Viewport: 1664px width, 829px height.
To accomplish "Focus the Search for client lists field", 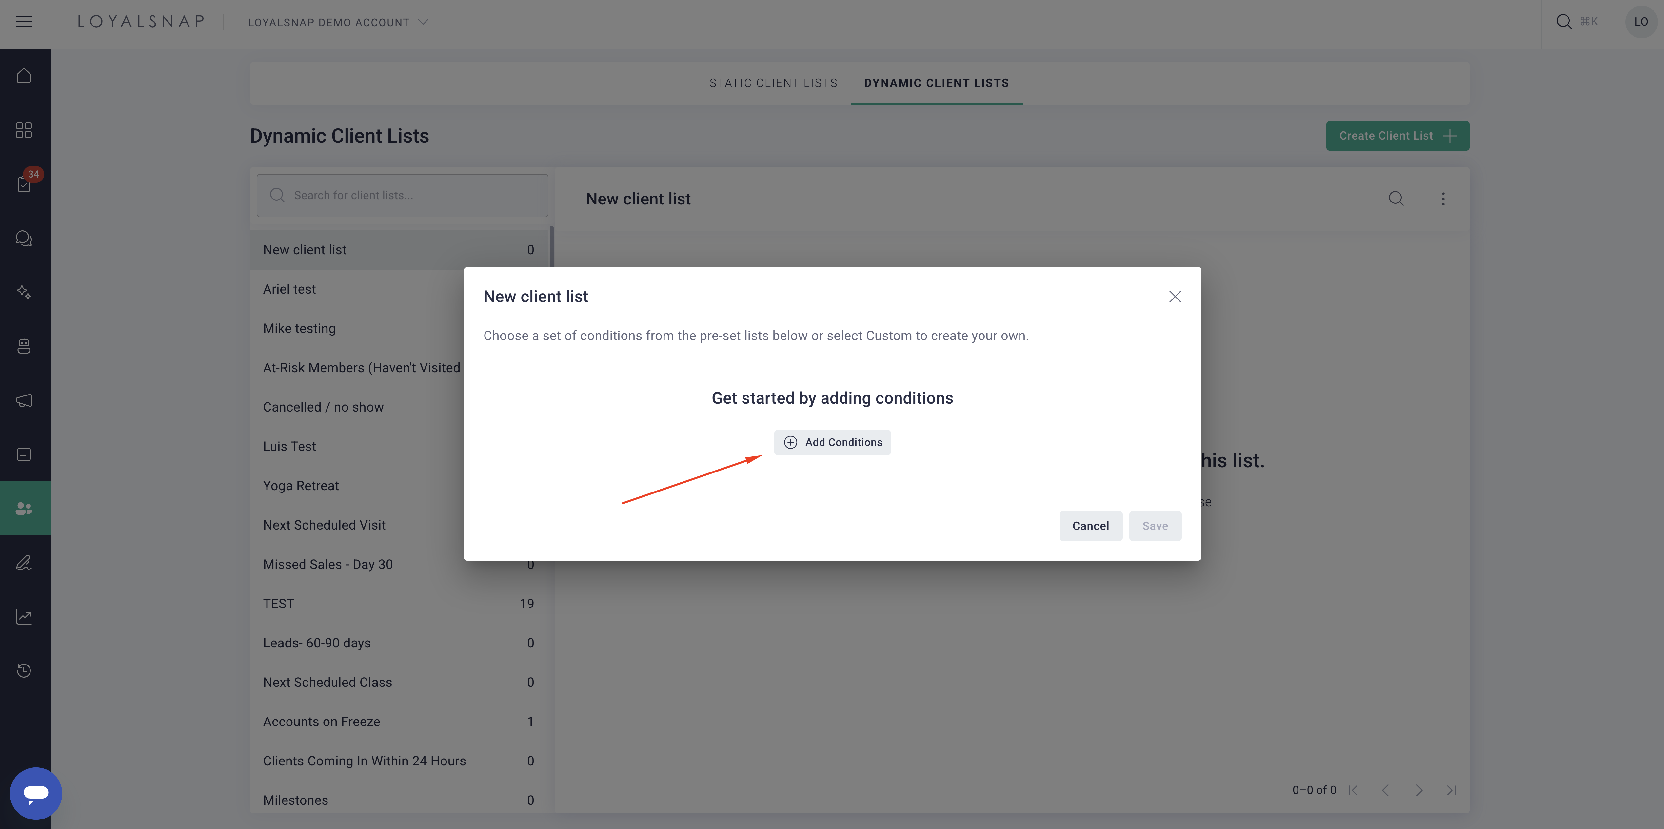I will pyautogui.click(x=403, y=195).
